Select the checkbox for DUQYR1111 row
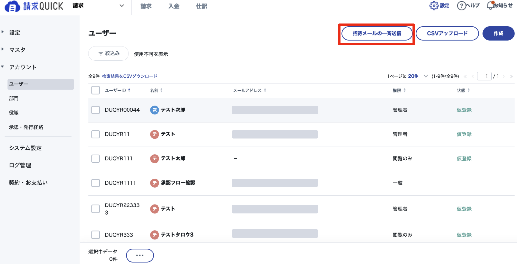This screenshot has height=264, width=517. point(96,183)
